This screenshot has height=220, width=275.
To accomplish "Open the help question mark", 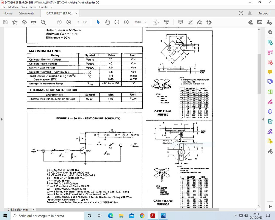I will (241, 13).
